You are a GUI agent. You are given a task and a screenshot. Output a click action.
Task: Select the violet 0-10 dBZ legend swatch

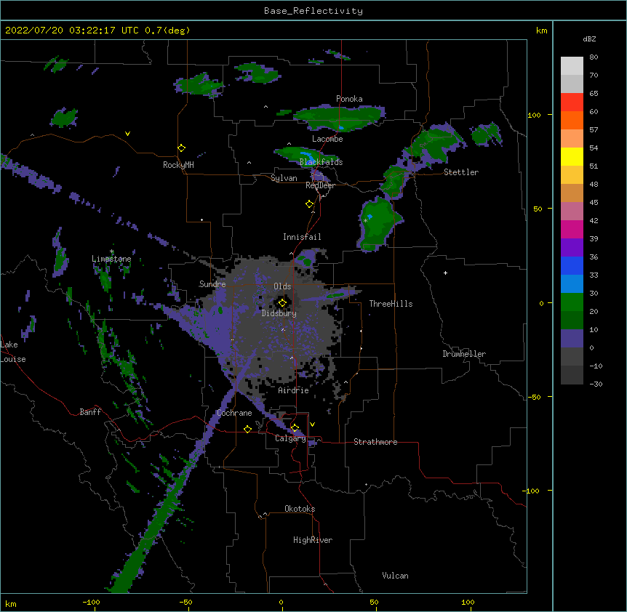(572, 339)
